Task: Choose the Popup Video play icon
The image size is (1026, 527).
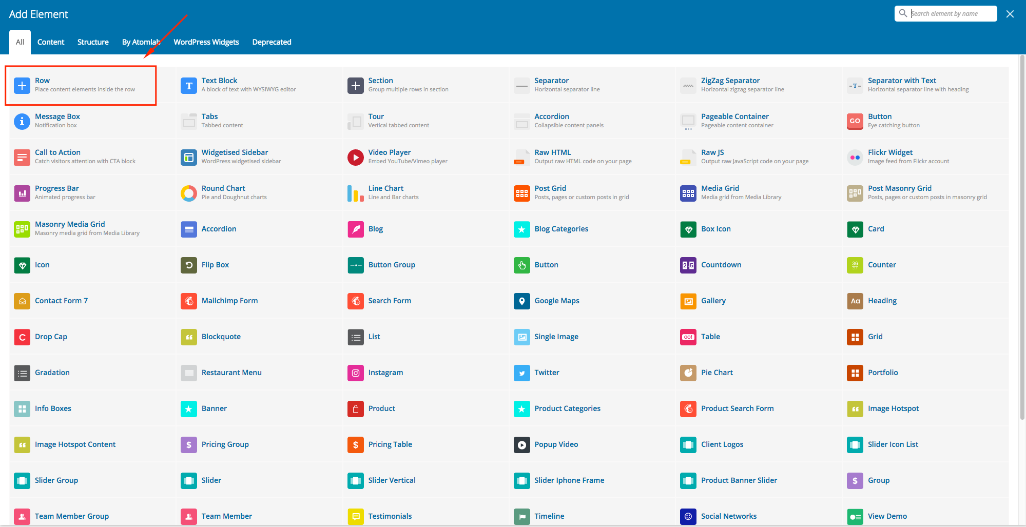Action: [x=522, y=444]
